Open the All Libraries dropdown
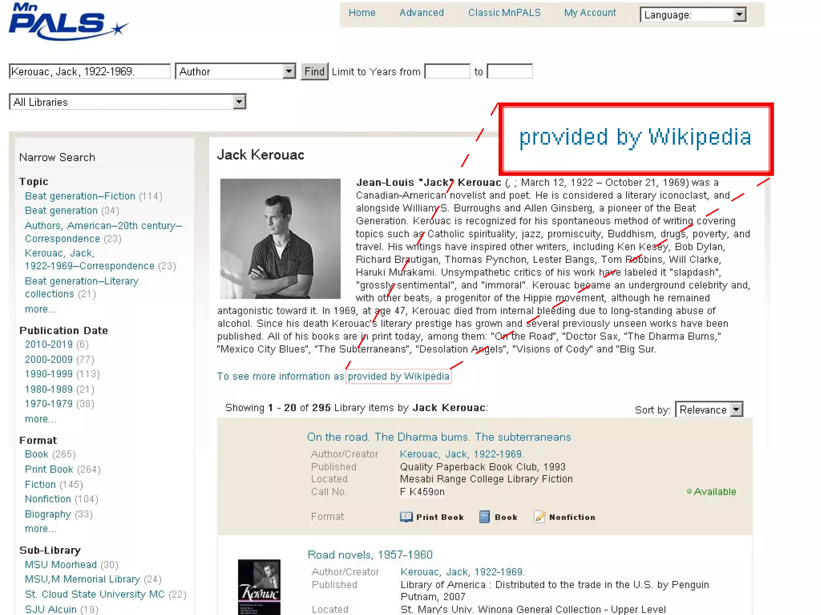821x615 pixels. tap(127, 102)
